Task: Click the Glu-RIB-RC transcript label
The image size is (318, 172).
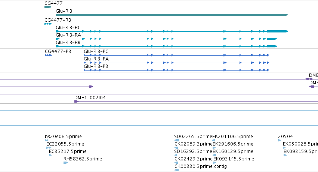Action: 68,28
